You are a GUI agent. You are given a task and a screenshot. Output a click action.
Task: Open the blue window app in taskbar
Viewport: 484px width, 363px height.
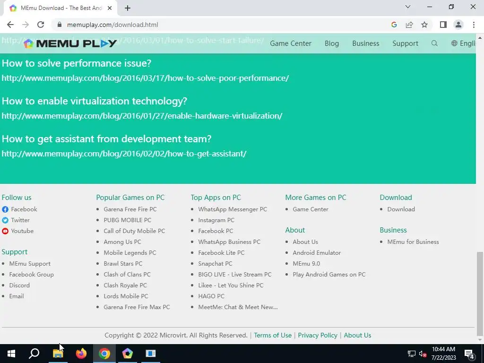[x=151, y=354]
